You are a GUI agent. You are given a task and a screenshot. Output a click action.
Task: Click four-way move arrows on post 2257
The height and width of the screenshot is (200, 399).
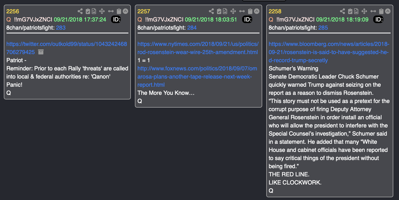233,11
